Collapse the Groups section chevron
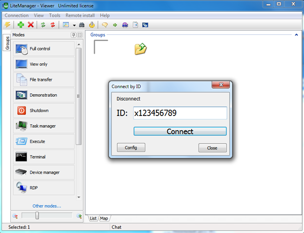Screen dimensions: 304x233 click(x=296, y=35)
